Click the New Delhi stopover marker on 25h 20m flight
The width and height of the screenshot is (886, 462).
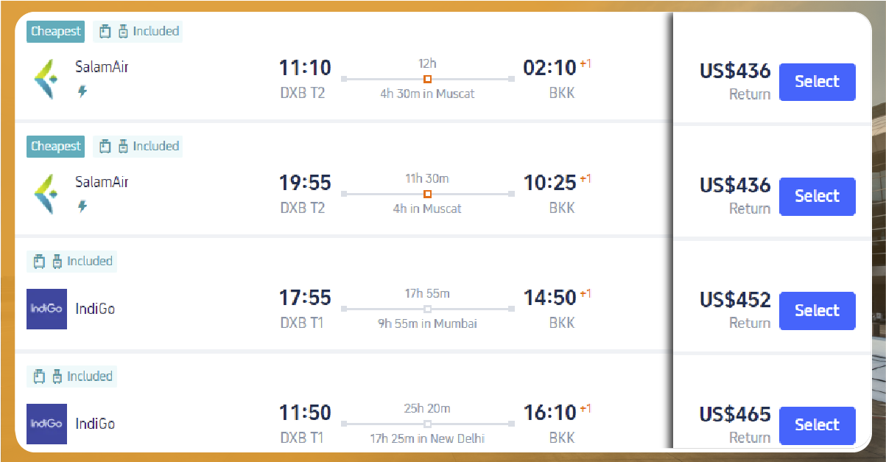[427, 424]
